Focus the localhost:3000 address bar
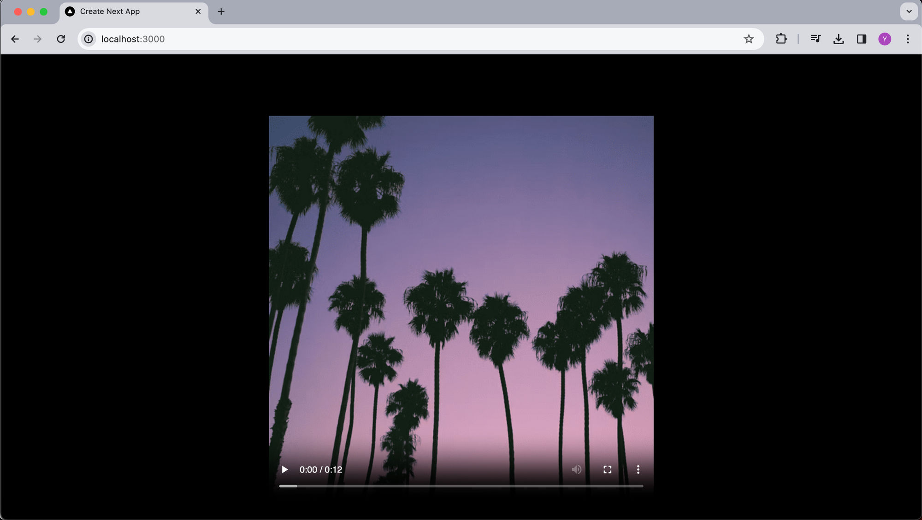The height and width of the screenshot is (520, 922). point(415,39)
